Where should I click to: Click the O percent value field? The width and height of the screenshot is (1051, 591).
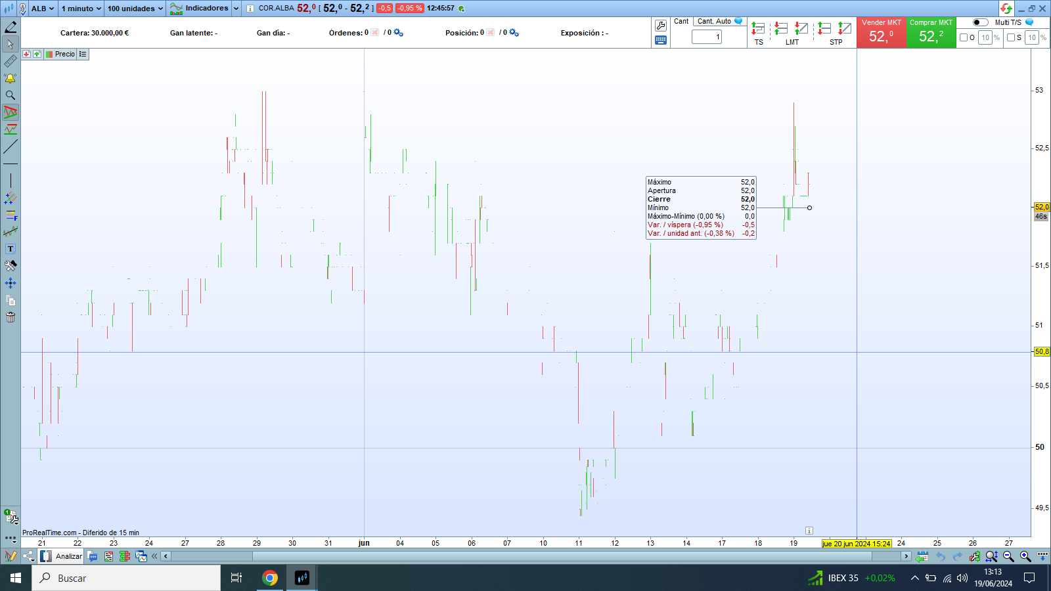985,37
